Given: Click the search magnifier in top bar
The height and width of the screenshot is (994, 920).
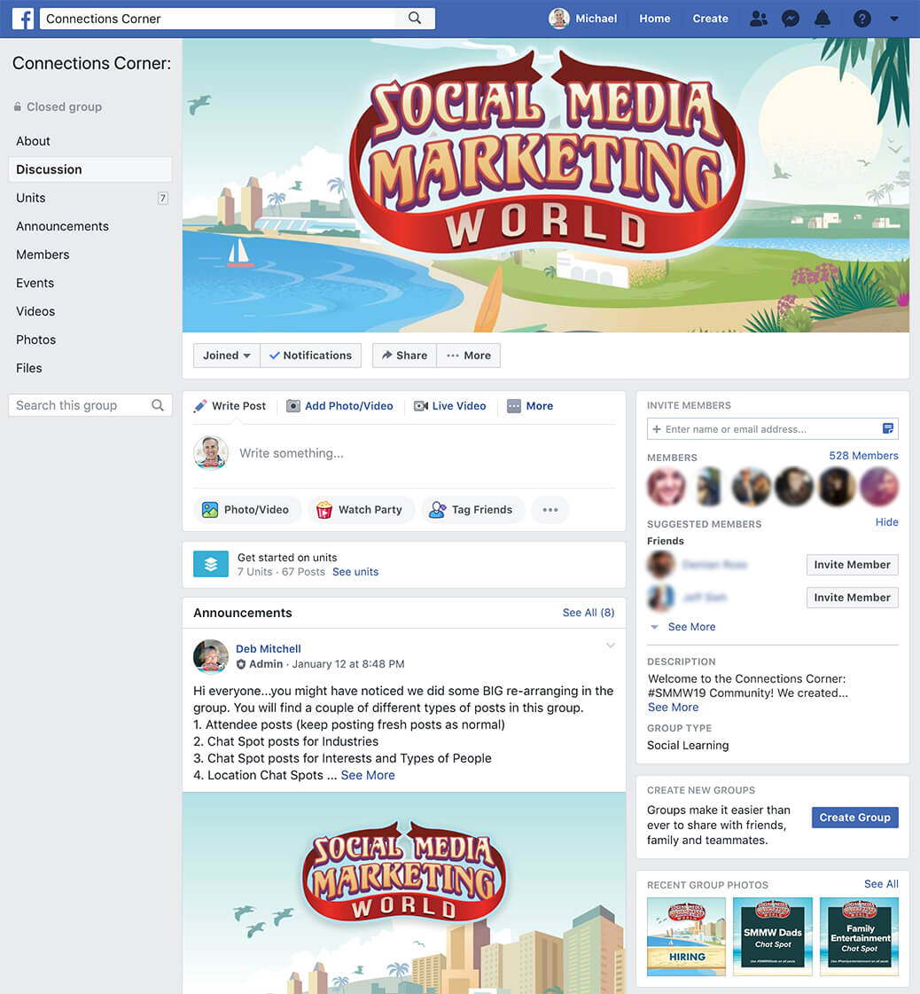Looking at the screenshot, I should [415, 19].
